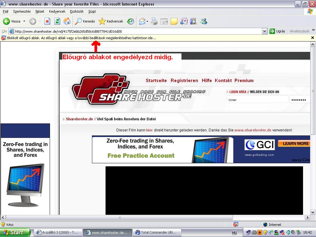Click the black video player area
Screen dimensions: 316x237
[204, 190]
